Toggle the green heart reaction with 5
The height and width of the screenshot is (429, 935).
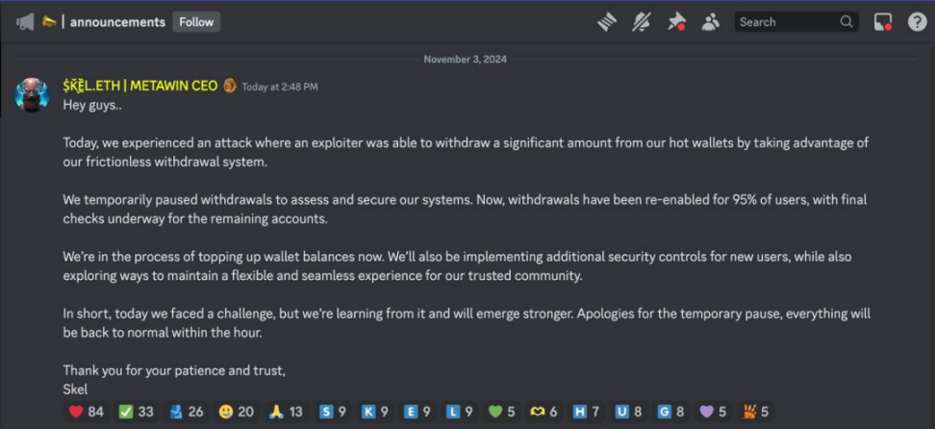coord(501,411)
